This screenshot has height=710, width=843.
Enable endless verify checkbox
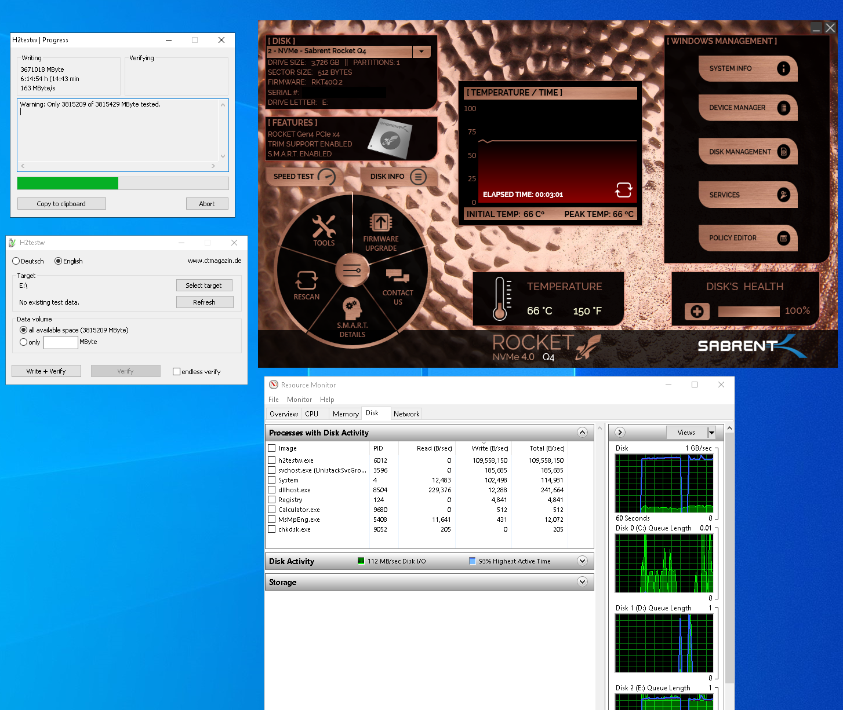pos(176,372)
